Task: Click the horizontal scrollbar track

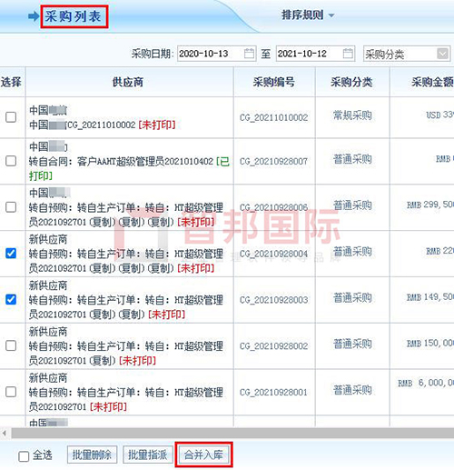Action: click(232, 434)
